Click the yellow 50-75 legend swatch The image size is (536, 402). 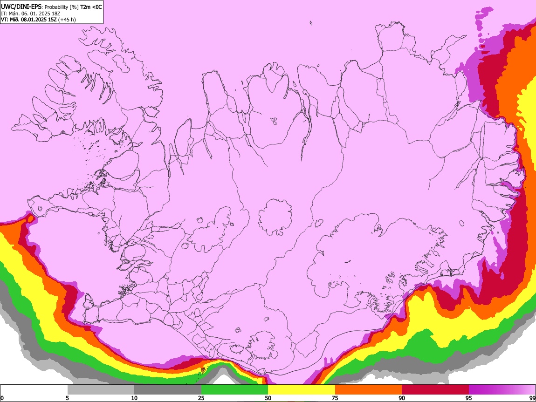pyautogui.click(x=302, y=390)
